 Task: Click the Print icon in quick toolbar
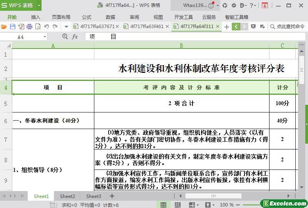(29, 27)
